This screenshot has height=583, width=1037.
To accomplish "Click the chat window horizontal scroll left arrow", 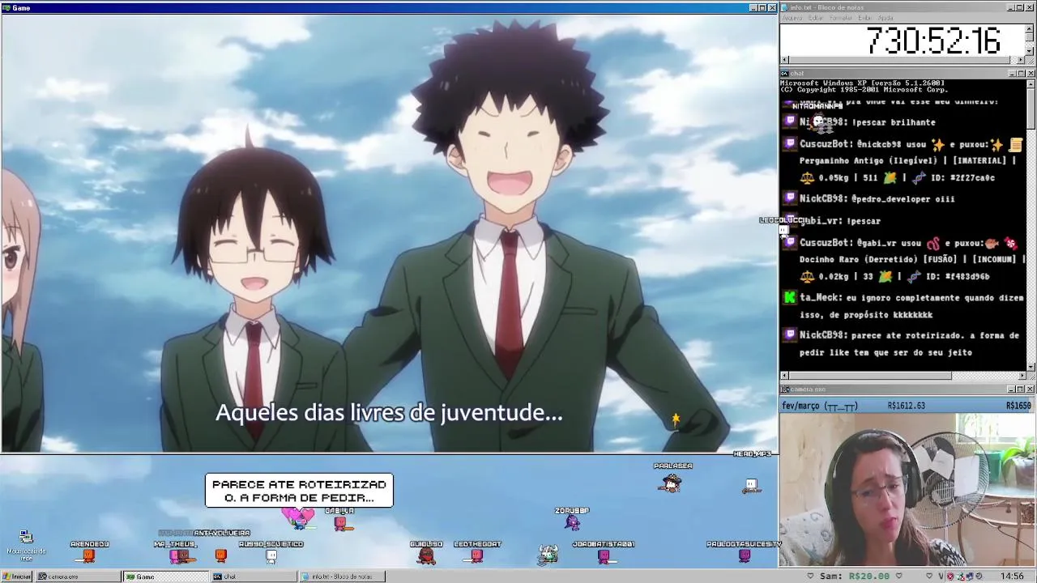I will click(x=784, y=375).
